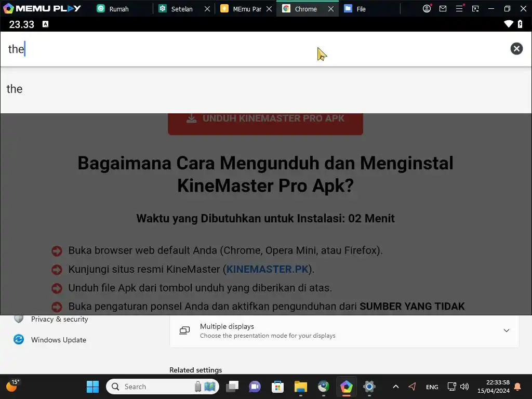Open the MEmu account profile icon
This screenshot has height=399, width=532.
[x=427, y=8]
